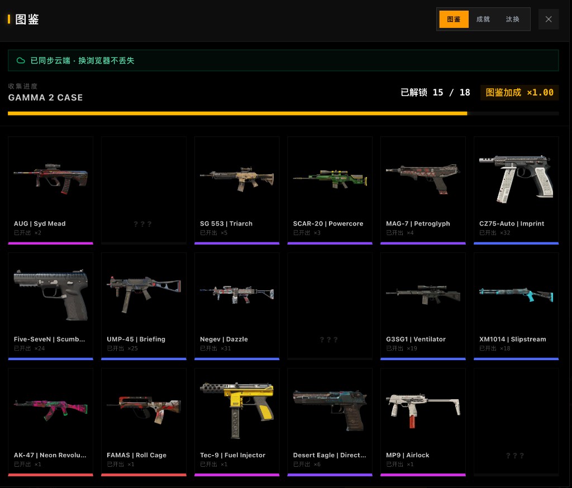Open the 汰换 tab

pos(512,20)
